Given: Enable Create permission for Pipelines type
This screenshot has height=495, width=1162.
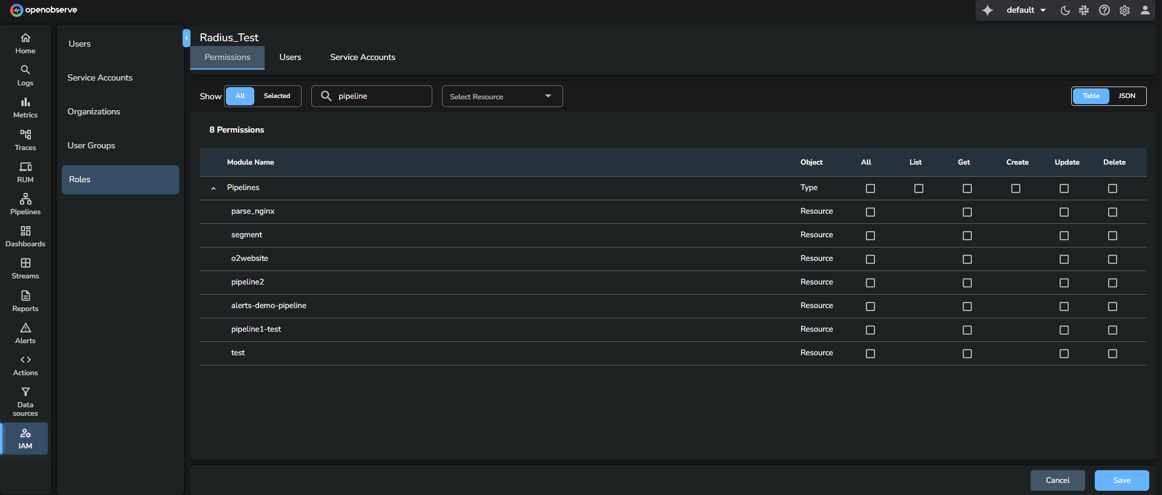Looking at the screenshot, I should (1015, 188).
